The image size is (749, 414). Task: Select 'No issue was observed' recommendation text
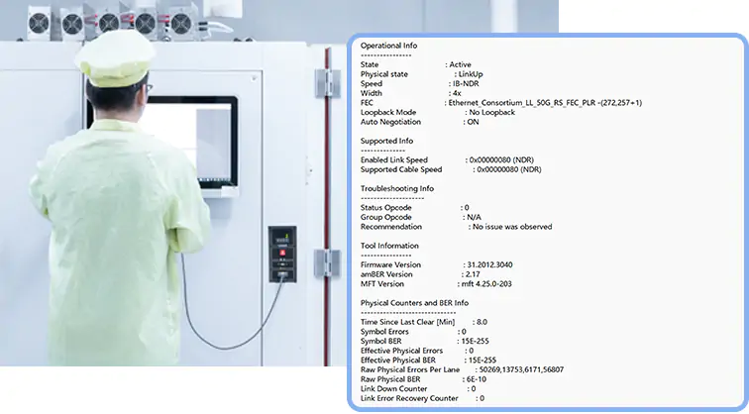coord(512,227)
